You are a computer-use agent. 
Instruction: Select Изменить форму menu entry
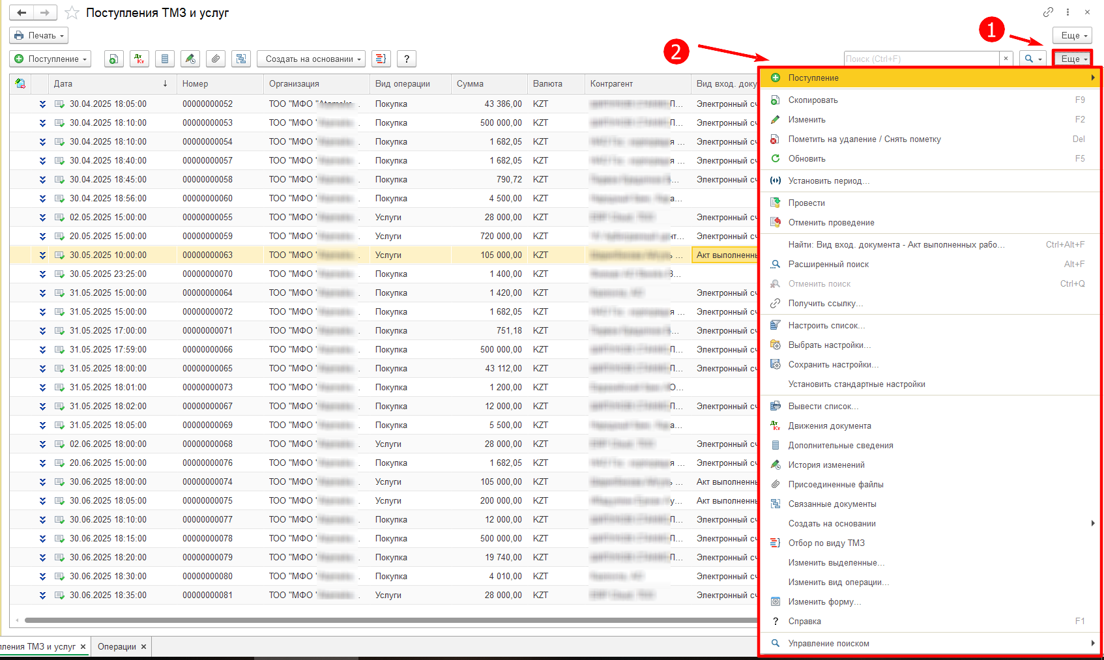point(931,601)
